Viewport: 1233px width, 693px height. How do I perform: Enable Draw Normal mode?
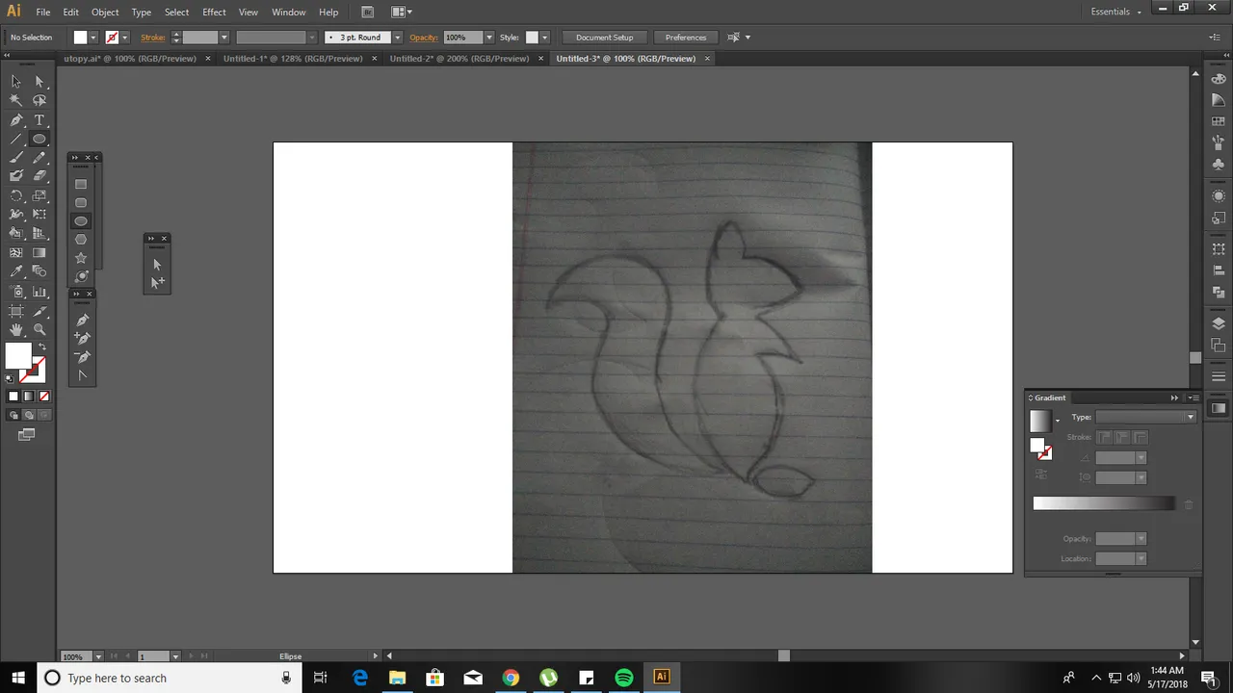(x=13, y=416)
